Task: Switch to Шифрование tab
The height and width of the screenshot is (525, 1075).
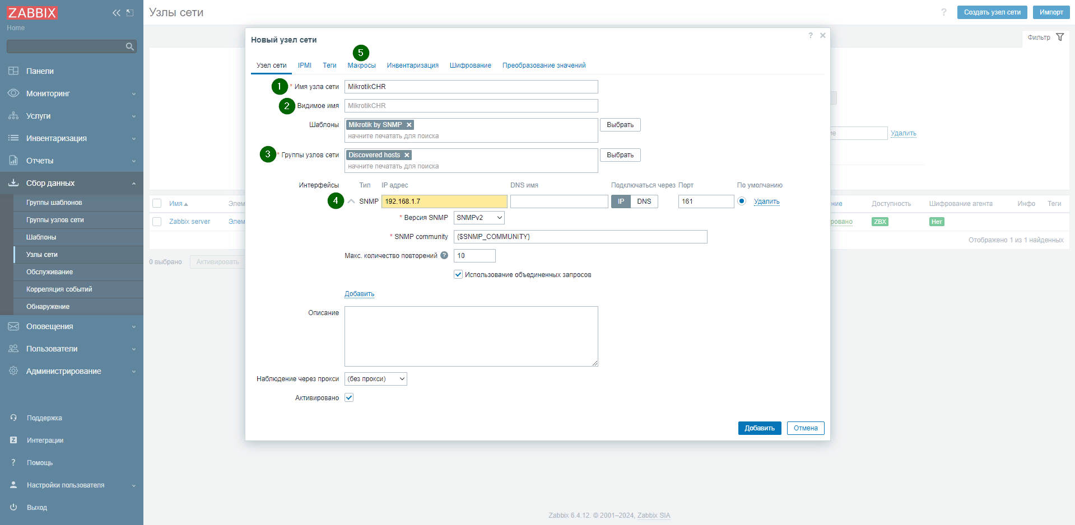Action: tap(471, 65)
